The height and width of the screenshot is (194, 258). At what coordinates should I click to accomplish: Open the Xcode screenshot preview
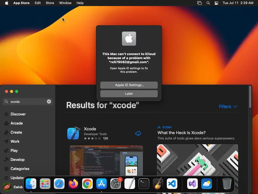106,160
